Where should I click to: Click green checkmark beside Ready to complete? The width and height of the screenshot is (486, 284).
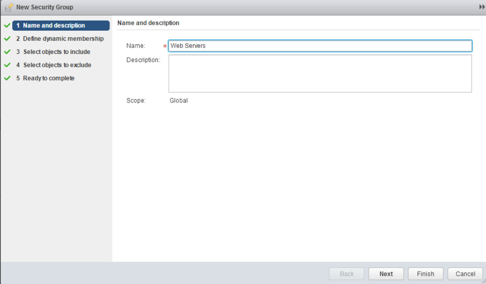click(7, 78)
